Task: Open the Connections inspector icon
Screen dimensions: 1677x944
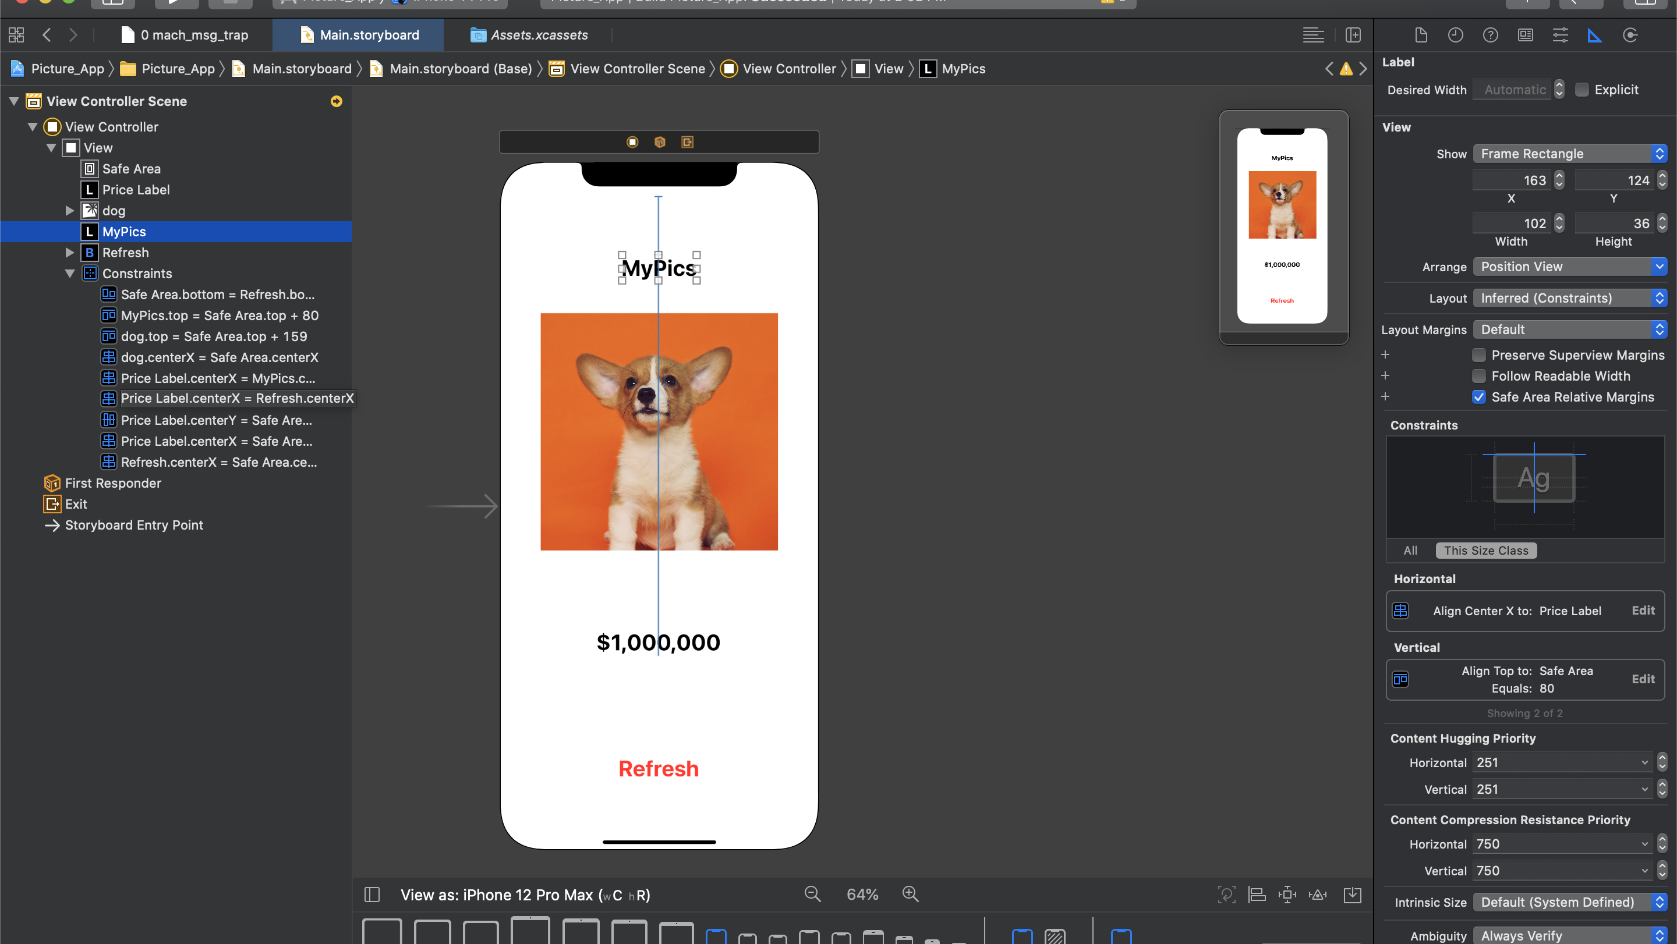Action: (1629, 35)
